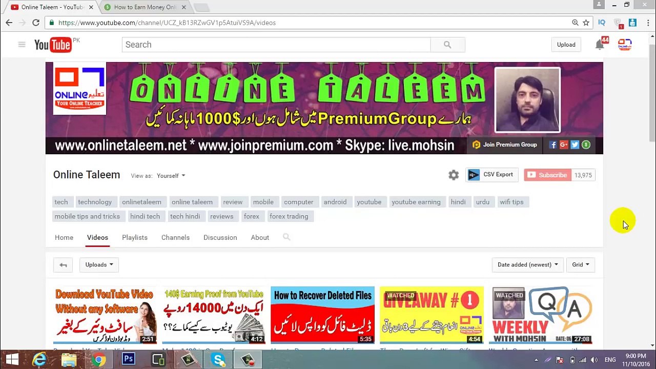Click the back arrow beside Uploads
The height and width of the screenshot is (369, 656).
(x=63, y=265)
